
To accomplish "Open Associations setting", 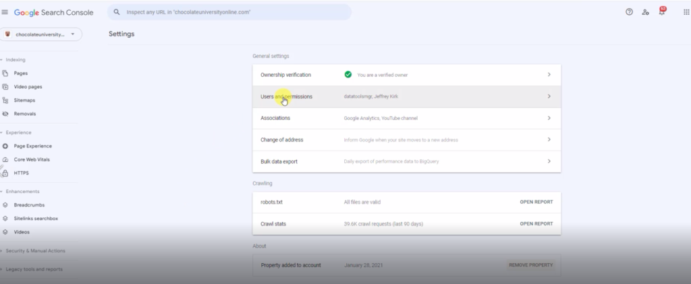I will [x=407, y=118].
